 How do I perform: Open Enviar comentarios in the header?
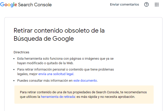coord(124,5)
